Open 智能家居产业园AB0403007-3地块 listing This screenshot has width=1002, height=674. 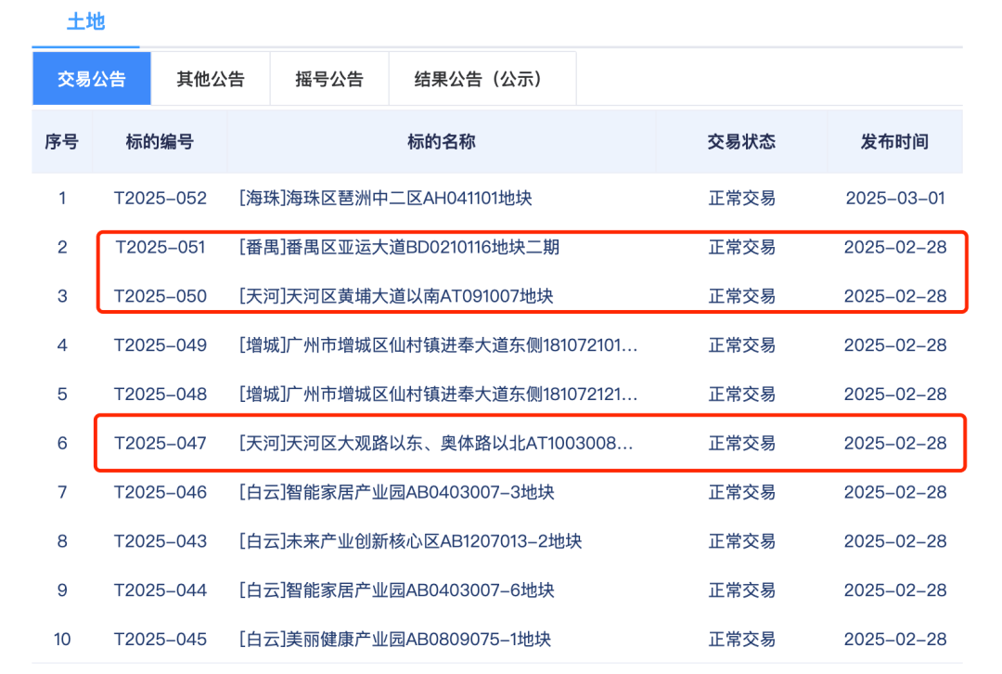click(x=396, y=492)
